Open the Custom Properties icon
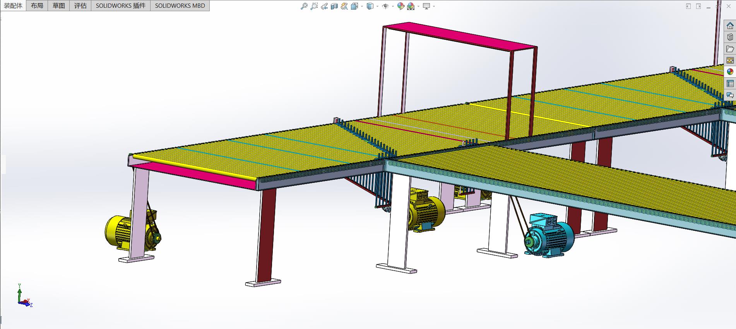This screenshot has width=736, height=329. point(730,84)
